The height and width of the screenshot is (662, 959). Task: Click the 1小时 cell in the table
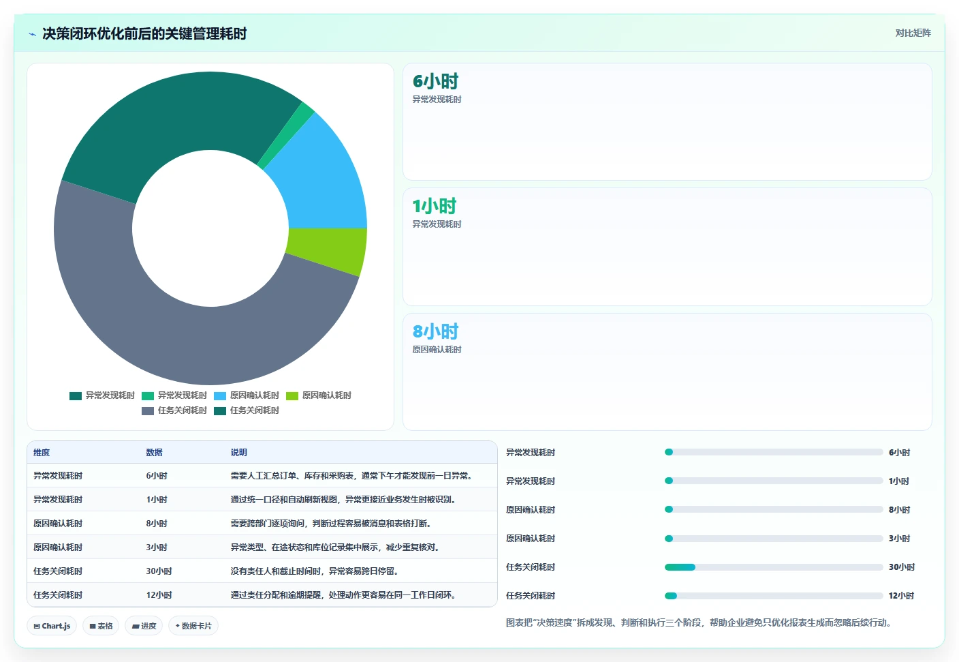tap(157, 500)
